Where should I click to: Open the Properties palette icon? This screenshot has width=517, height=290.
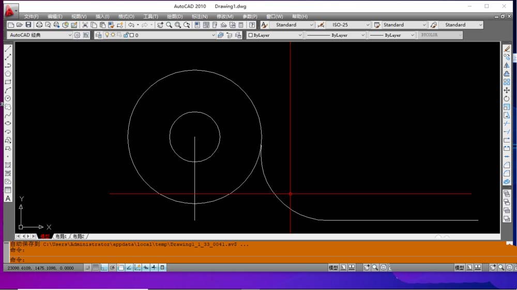tap(197, 25)
